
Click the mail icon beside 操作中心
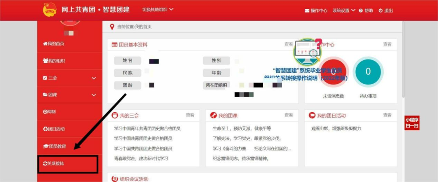[307, 11]
